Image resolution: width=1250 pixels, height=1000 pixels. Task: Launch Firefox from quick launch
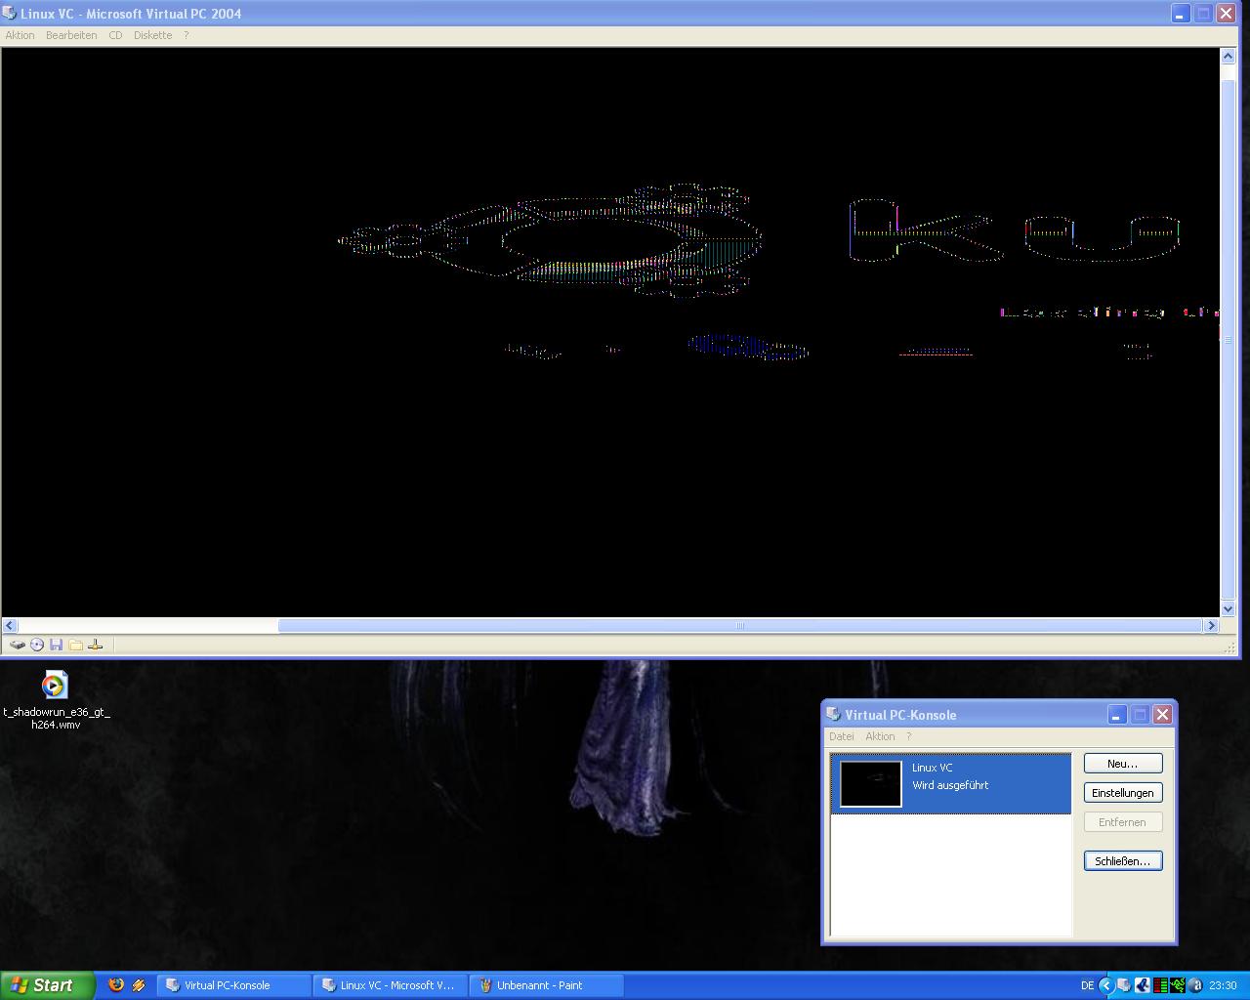116,985
